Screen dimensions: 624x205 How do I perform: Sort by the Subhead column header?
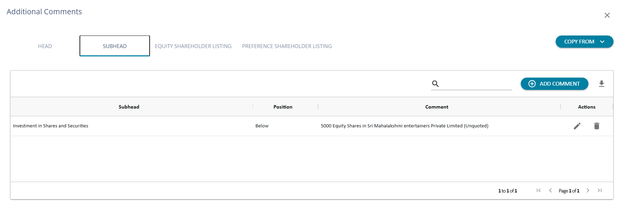(x=129, y=107)
